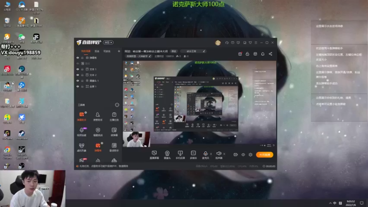This screenshot has height=207, width=368.
Task: Select the first orange scene tab
Action: (x=86, y=51)
